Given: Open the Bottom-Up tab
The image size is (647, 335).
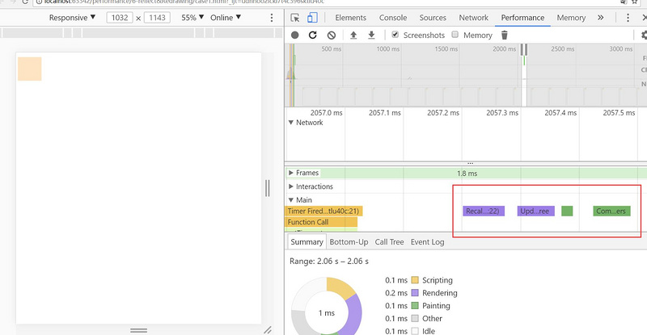Looking at the screenshot, I should (x=349, y=241).
